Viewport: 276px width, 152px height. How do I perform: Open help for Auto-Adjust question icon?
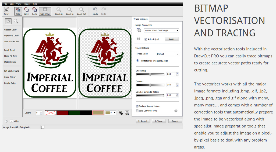[139, 39]
